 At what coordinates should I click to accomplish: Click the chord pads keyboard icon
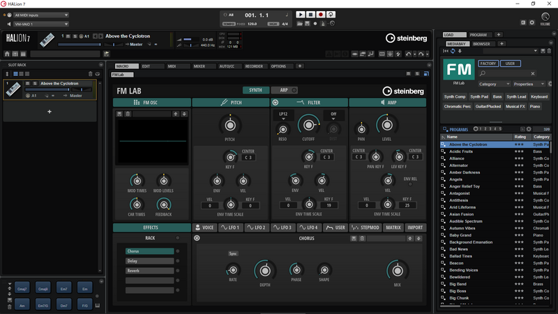98,306
